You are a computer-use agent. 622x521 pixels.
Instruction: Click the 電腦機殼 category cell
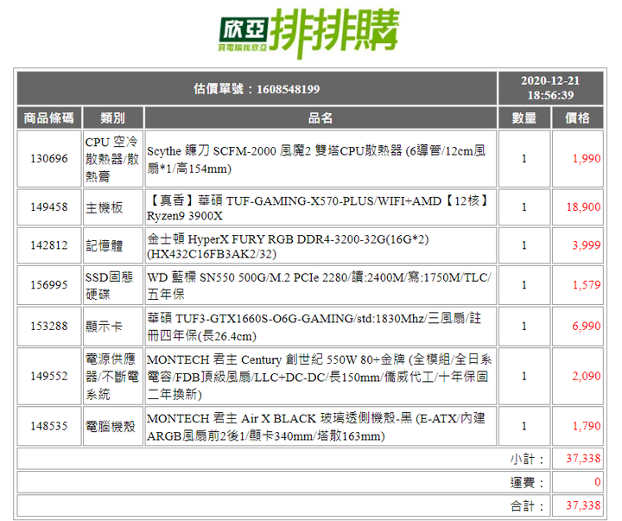coord(112,426)
